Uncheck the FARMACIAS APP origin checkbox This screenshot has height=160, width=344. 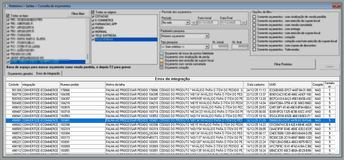pyautogui.click(x=93, y=24)
